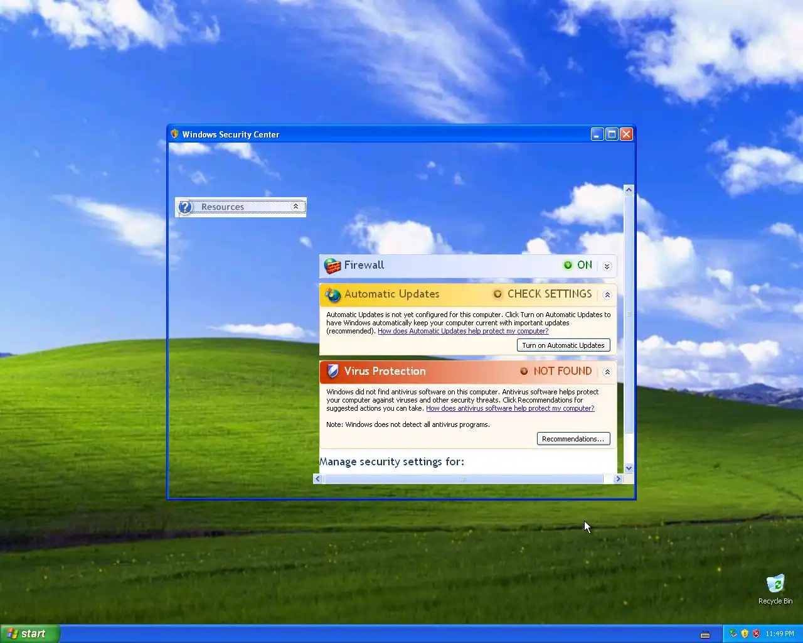The image size is (803, 643).
Task: Click Turn on Automatic Updates button
Action: pos(563,345)
